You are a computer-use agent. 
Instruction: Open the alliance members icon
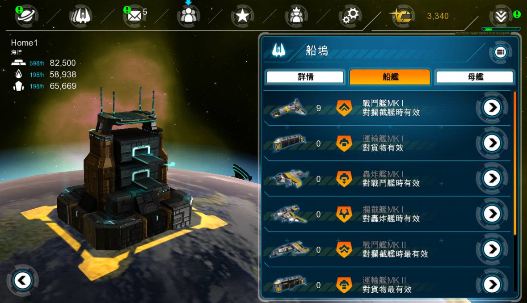pos(189,16)
